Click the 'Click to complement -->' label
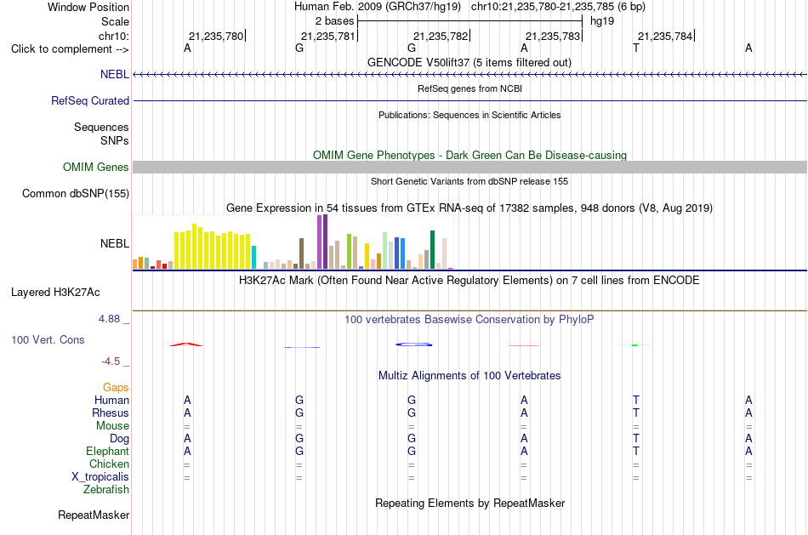Image resolution: width=808 pixels, height=535 pixels. tap(70, 49)
